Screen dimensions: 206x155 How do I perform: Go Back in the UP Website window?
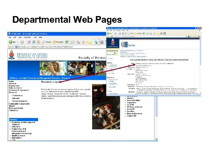(12, 42)
